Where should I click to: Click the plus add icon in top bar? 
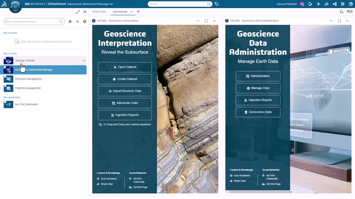(x=318, y=4)
